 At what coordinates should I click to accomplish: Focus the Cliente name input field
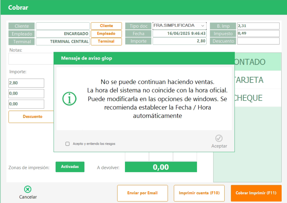pos(63,26)
